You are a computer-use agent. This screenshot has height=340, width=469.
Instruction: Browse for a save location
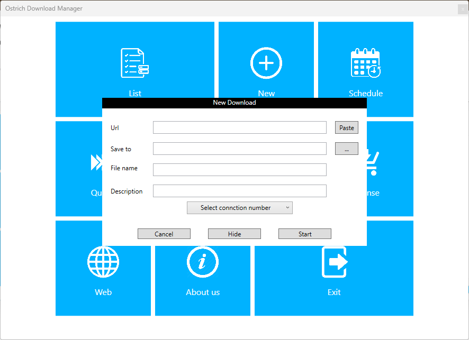pos(346,149)
